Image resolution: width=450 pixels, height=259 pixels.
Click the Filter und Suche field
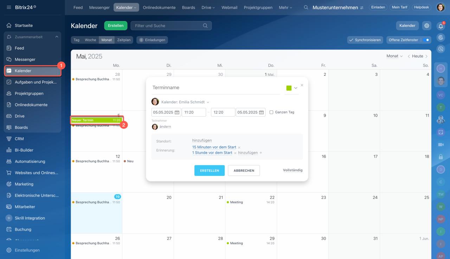point(171,26)
